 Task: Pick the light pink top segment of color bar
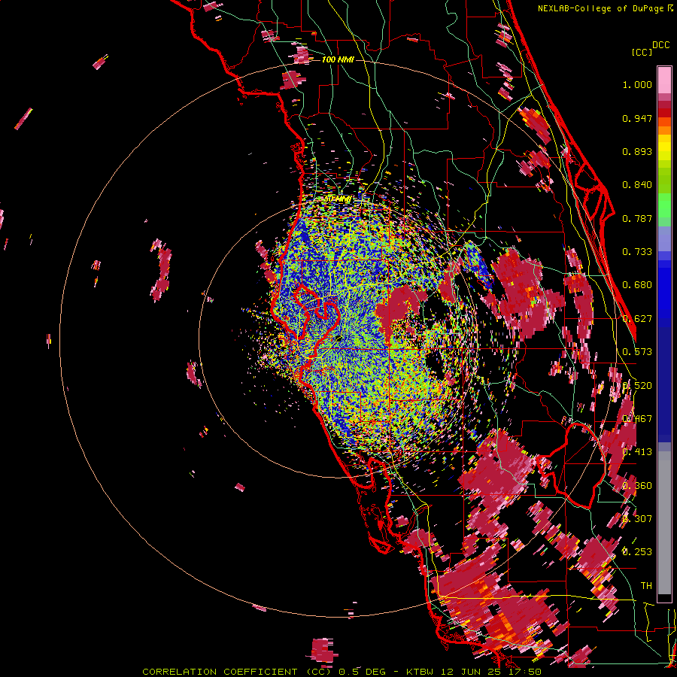pyautogui.click(x=664, y=80)
